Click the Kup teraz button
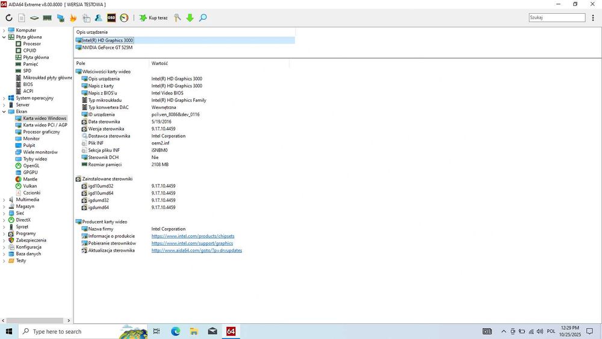The height and width of the screenshot is (339, 602). [x=153, y=17]
